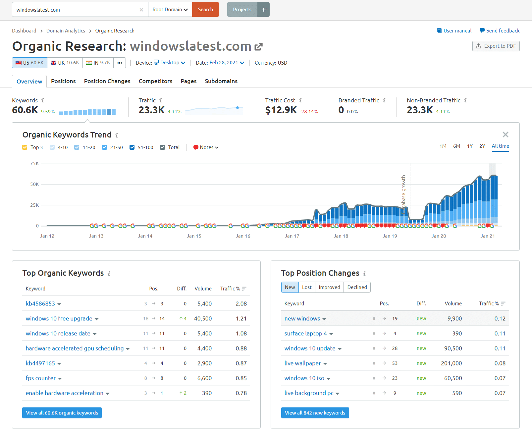Go to Domain Analytics breadcrumb

coord(66,31)
